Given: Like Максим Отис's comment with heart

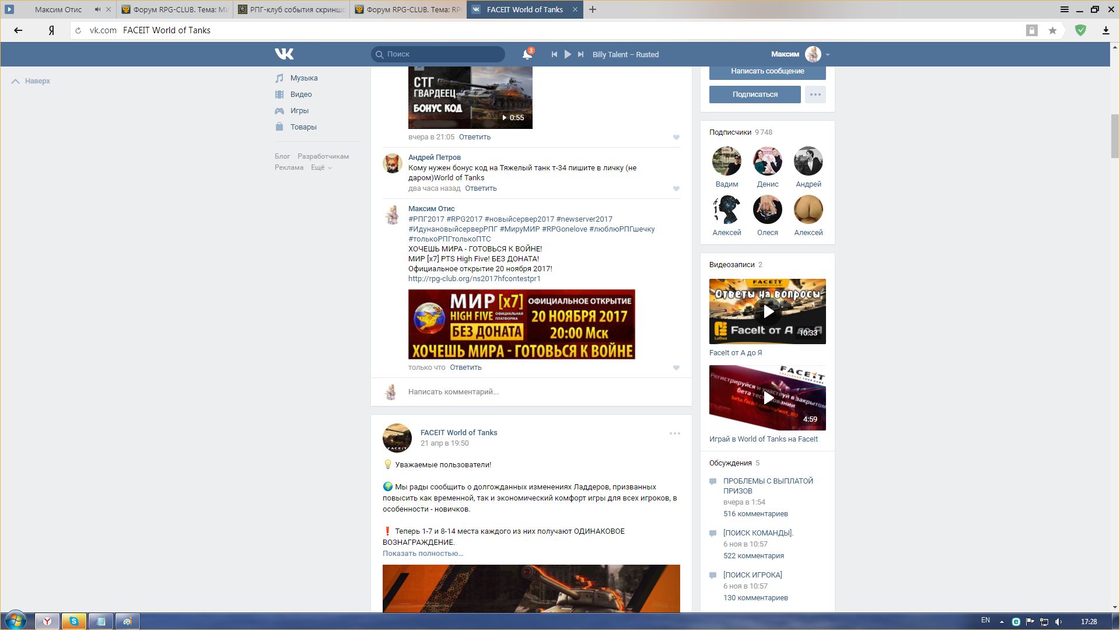Looking at the screenshot, I should (676, 367).
